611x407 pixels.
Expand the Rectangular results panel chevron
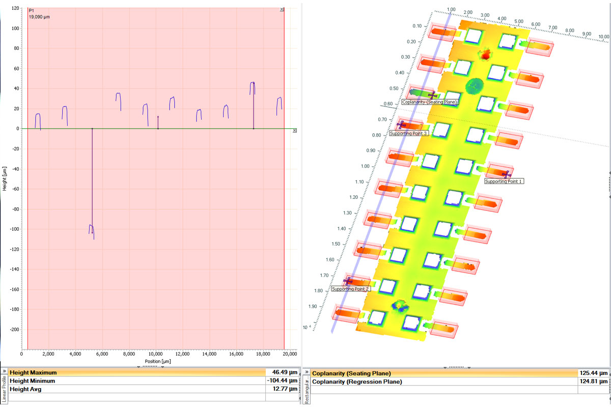[306, 373]
